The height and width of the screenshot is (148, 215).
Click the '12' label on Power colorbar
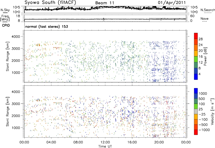pyautogui.click(x=200, y=63)
